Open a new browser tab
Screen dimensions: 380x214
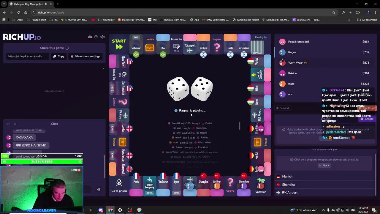point(58,4)
